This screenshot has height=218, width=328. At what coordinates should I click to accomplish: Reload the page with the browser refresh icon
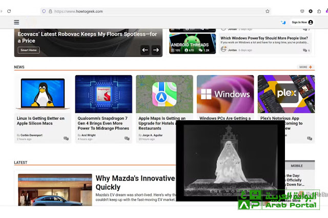9,11
